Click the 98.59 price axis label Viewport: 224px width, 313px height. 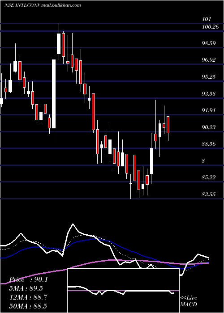click(x=209, y=43)
